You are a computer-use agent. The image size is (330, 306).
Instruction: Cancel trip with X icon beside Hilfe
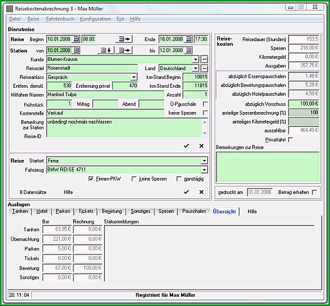pos(201,192)
